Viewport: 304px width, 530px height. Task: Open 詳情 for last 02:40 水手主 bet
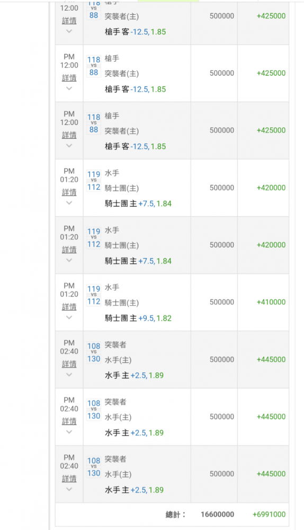coord(69,478)
